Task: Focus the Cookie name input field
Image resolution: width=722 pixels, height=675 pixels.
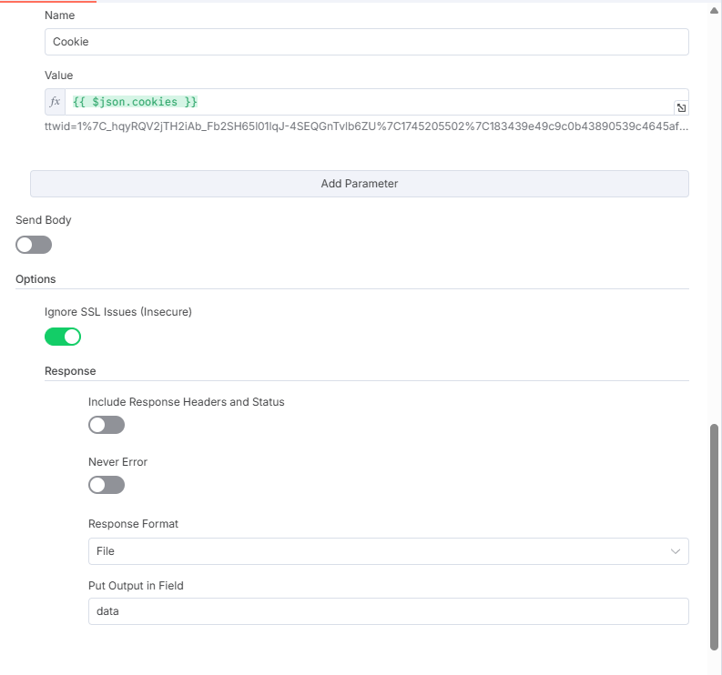Action: click(x=367, y=42)
